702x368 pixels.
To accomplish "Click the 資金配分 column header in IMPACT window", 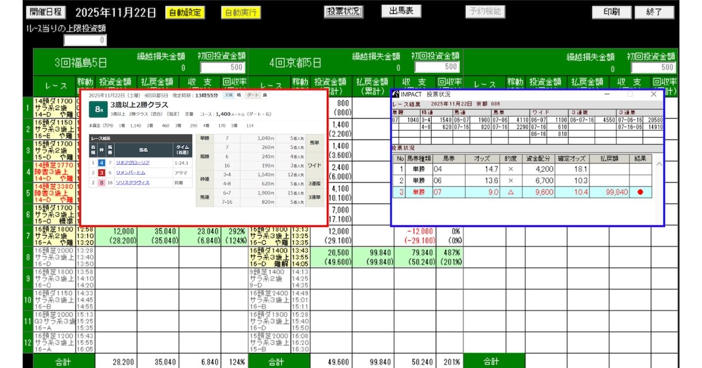I will [x=538, y=158].
